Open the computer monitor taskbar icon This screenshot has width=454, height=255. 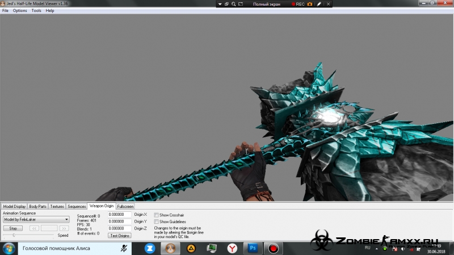tap(212, 248)
